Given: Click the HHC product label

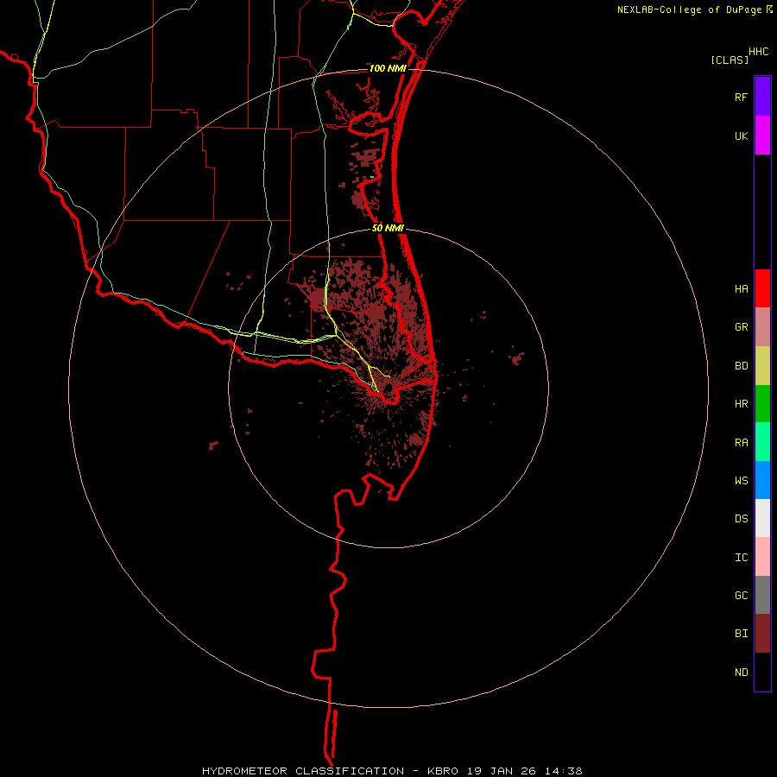Looking at the screenshot, I should tap(758, 52).
